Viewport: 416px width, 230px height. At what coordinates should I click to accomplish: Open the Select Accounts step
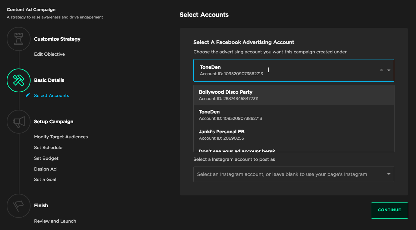(x=51, y=95)
